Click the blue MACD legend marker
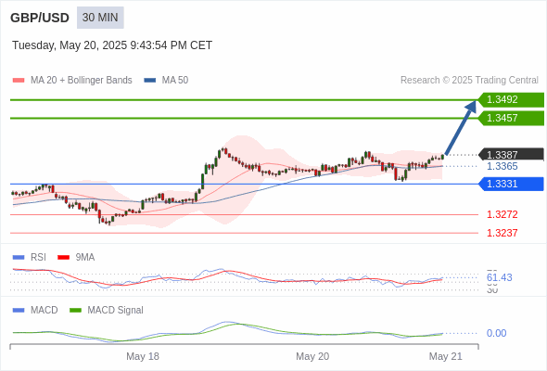Viewport: 547px width, 371px height. [x=19, y=310]
